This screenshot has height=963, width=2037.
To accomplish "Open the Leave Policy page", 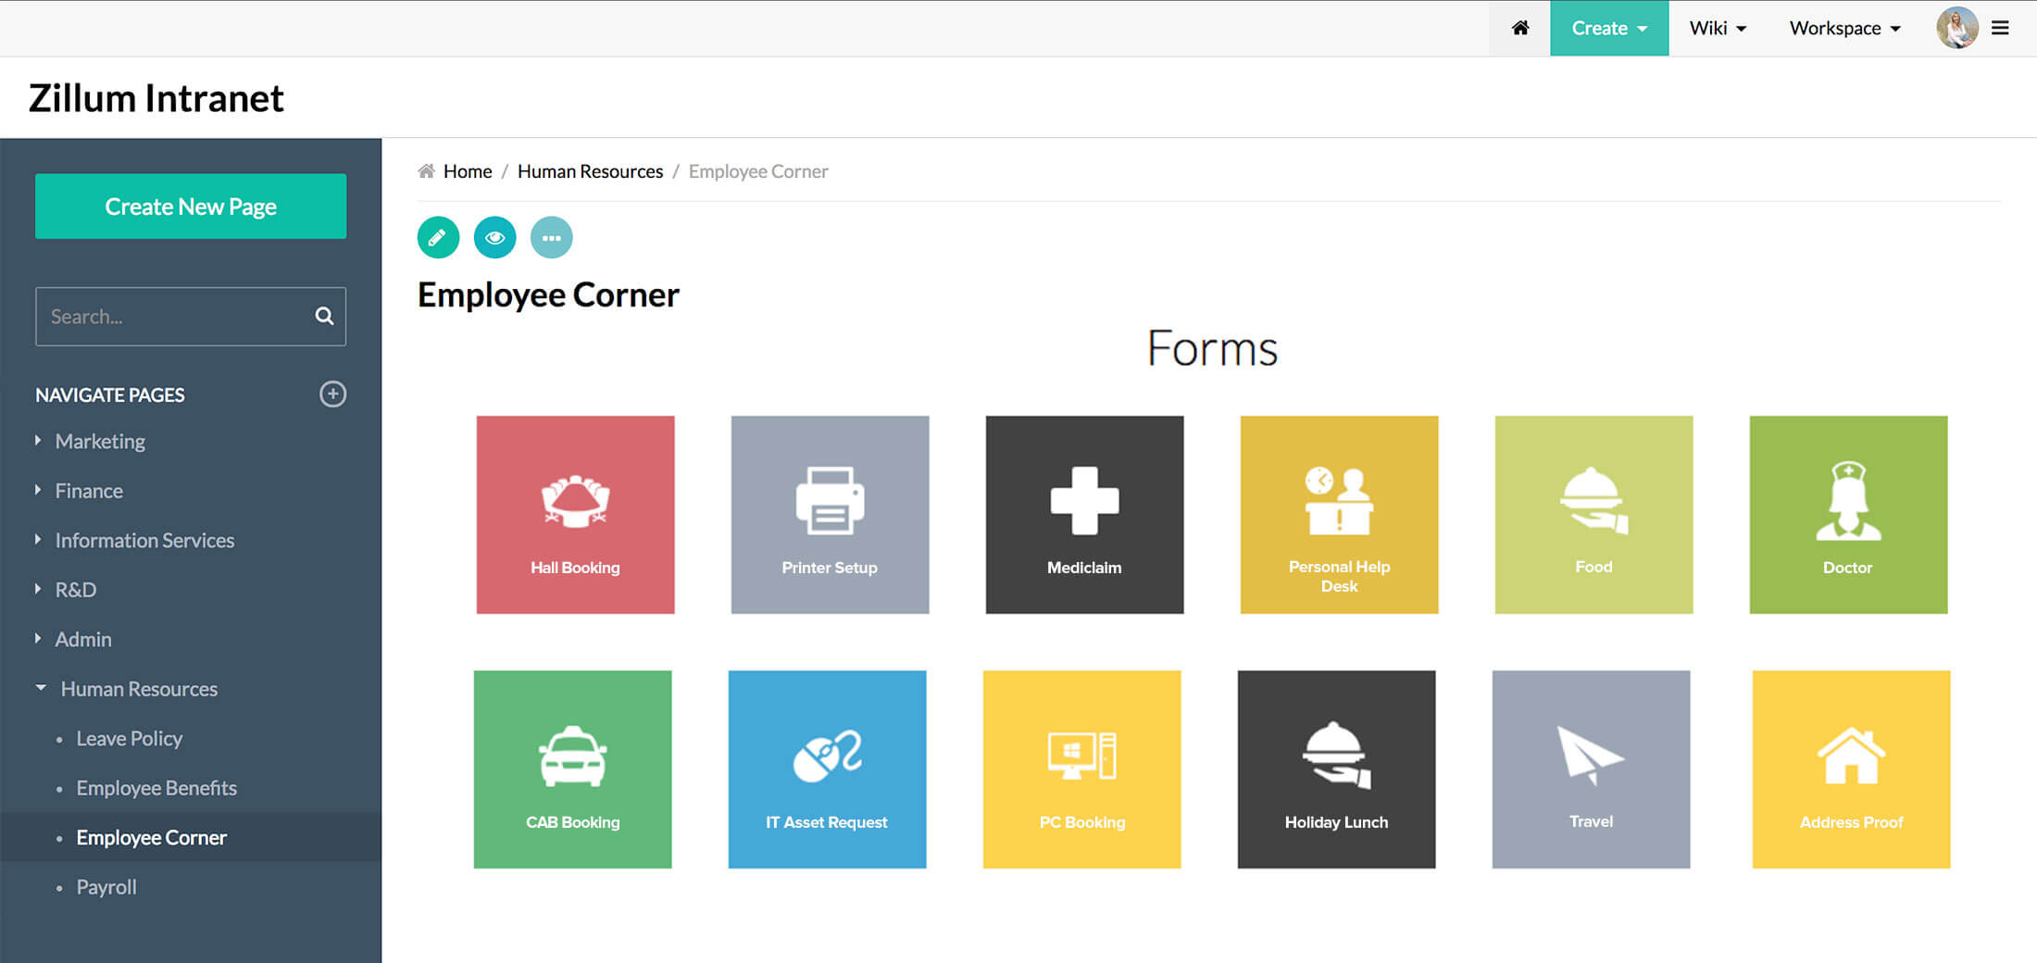I will [130, 738].
